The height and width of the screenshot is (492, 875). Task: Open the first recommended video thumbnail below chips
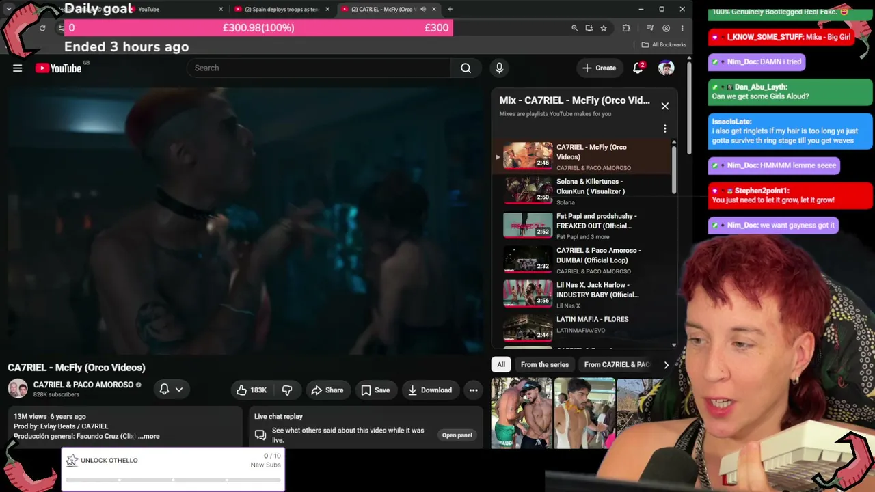click(522, 413)
